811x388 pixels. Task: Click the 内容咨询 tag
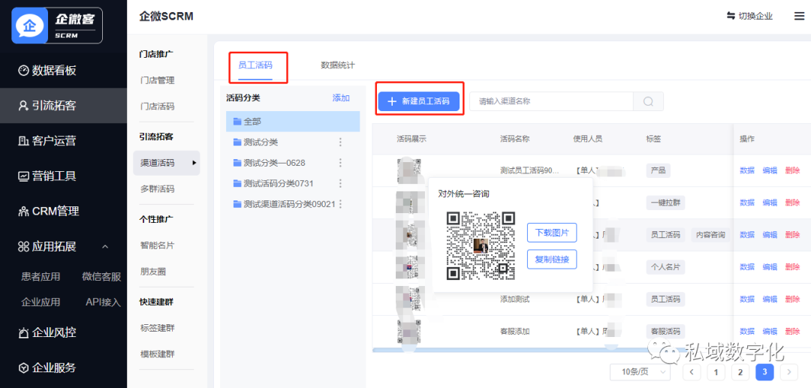(x=710, y=235)
